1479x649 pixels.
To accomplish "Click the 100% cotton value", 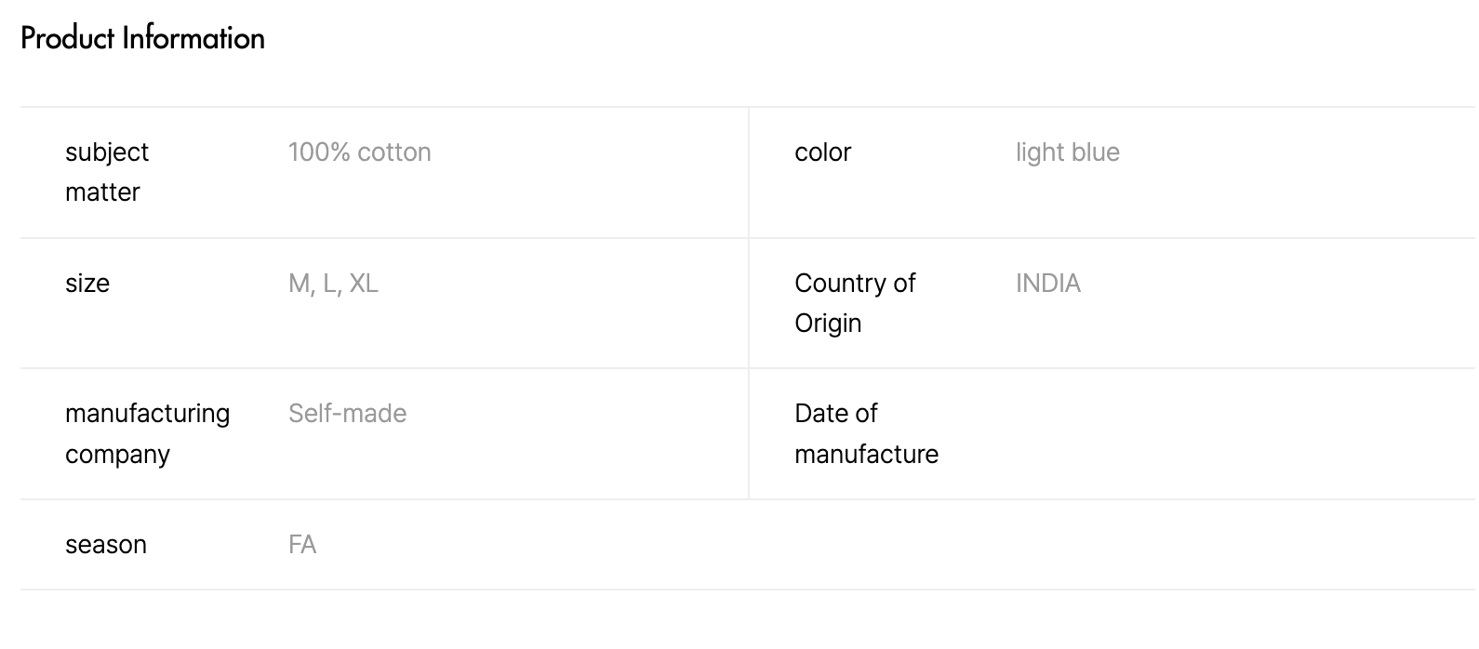I will click(x=359, y=152).
